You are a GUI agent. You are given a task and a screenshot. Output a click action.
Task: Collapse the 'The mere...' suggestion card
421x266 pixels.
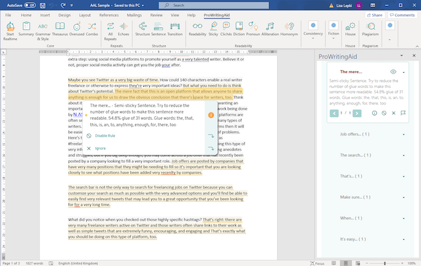pyautogui.click(x=403, y=72)
